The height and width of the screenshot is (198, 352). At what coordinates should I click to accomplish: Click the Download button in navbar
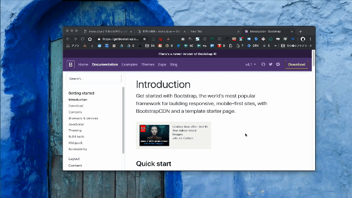point(296,64)
